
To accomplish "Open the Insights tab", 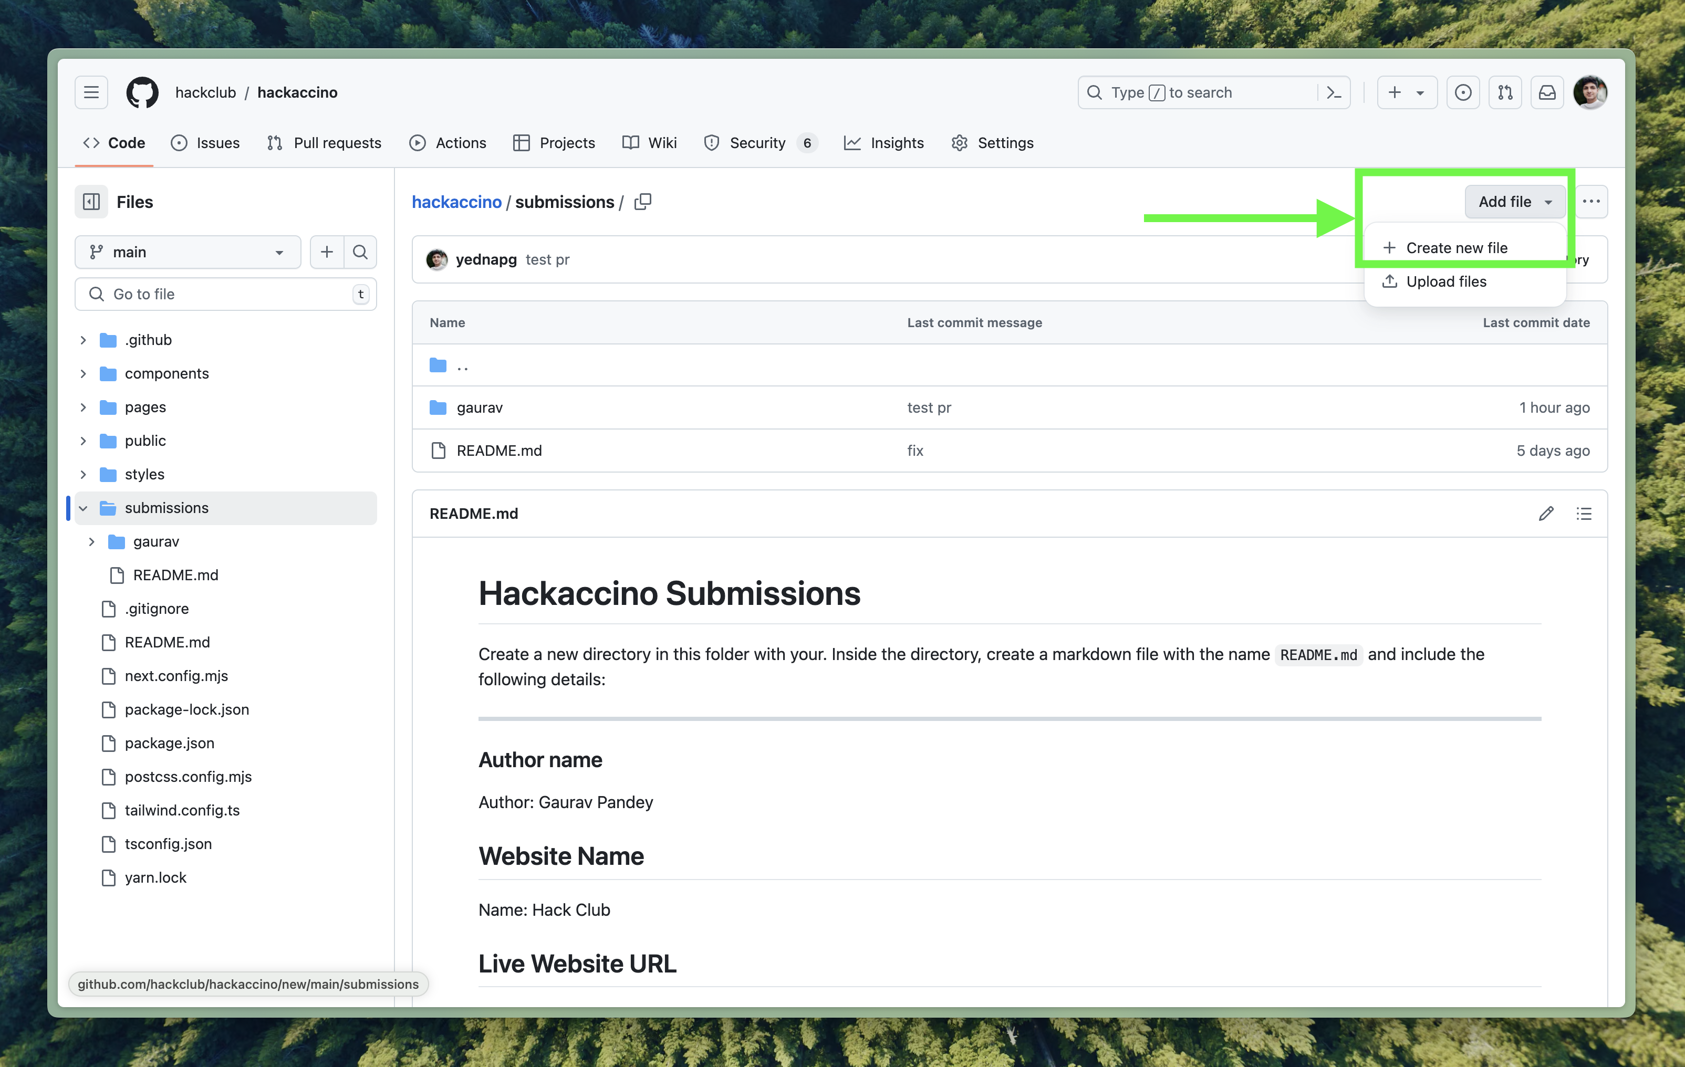I will point(885,143).
